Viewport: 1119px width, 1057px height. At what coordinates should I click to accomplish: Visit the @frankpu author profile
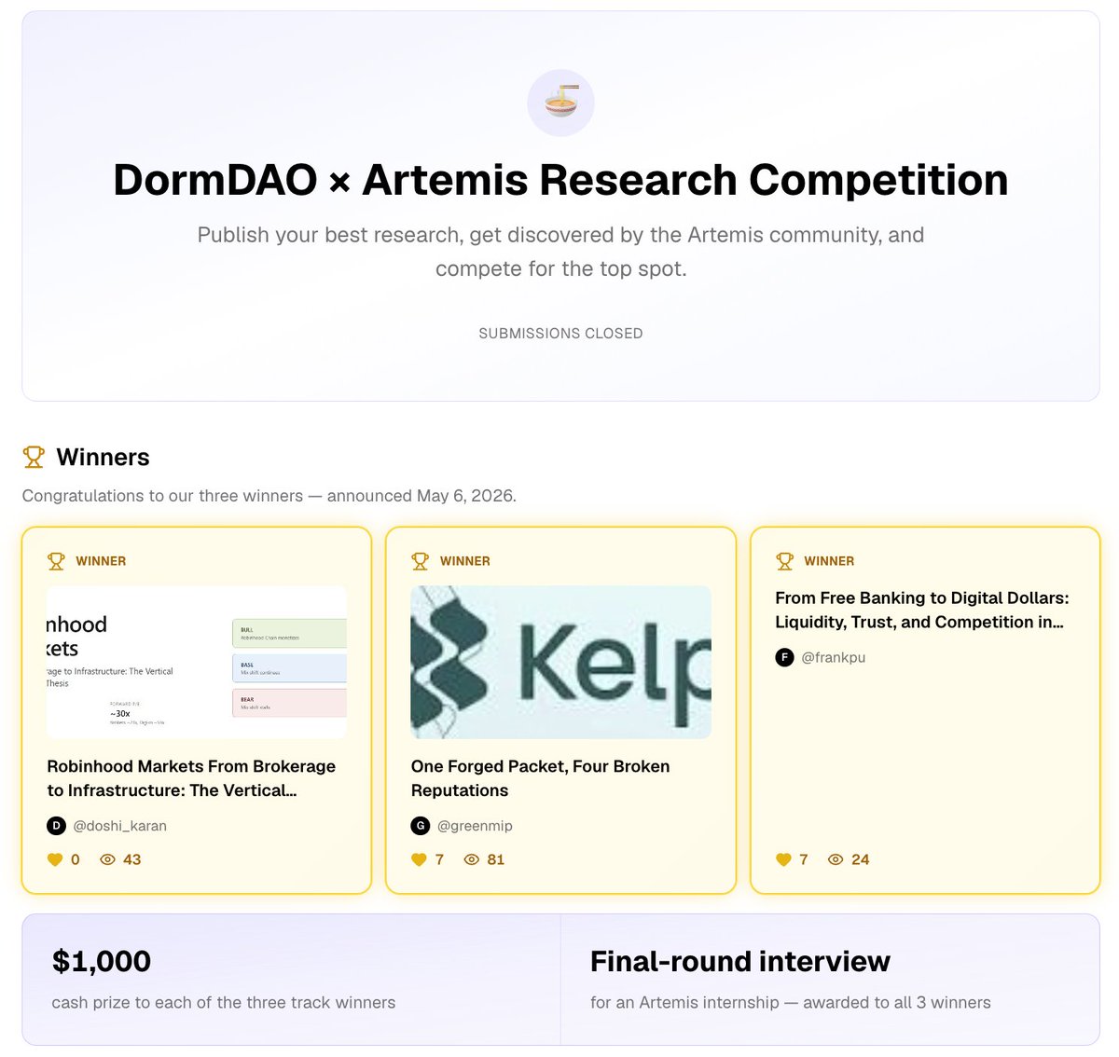[x=834, y=657]
